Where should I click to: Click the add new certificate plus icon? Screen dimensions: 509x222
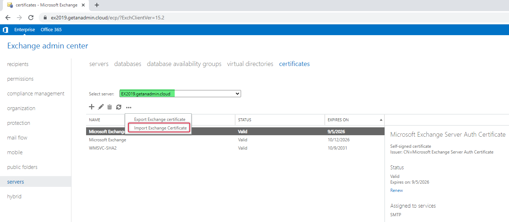[91, 107]
